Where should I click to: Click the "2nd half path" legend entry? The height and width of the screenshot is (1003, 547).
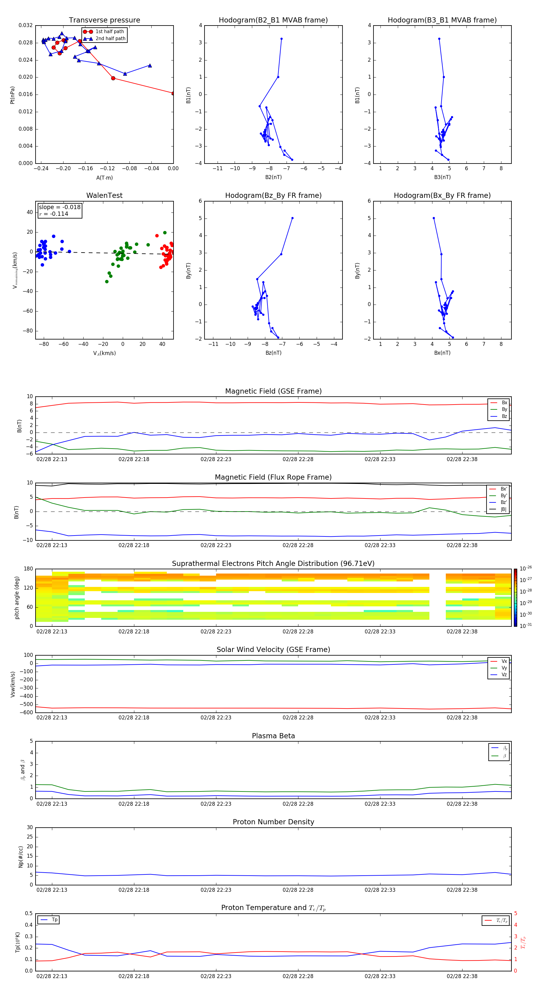point(104,39)
